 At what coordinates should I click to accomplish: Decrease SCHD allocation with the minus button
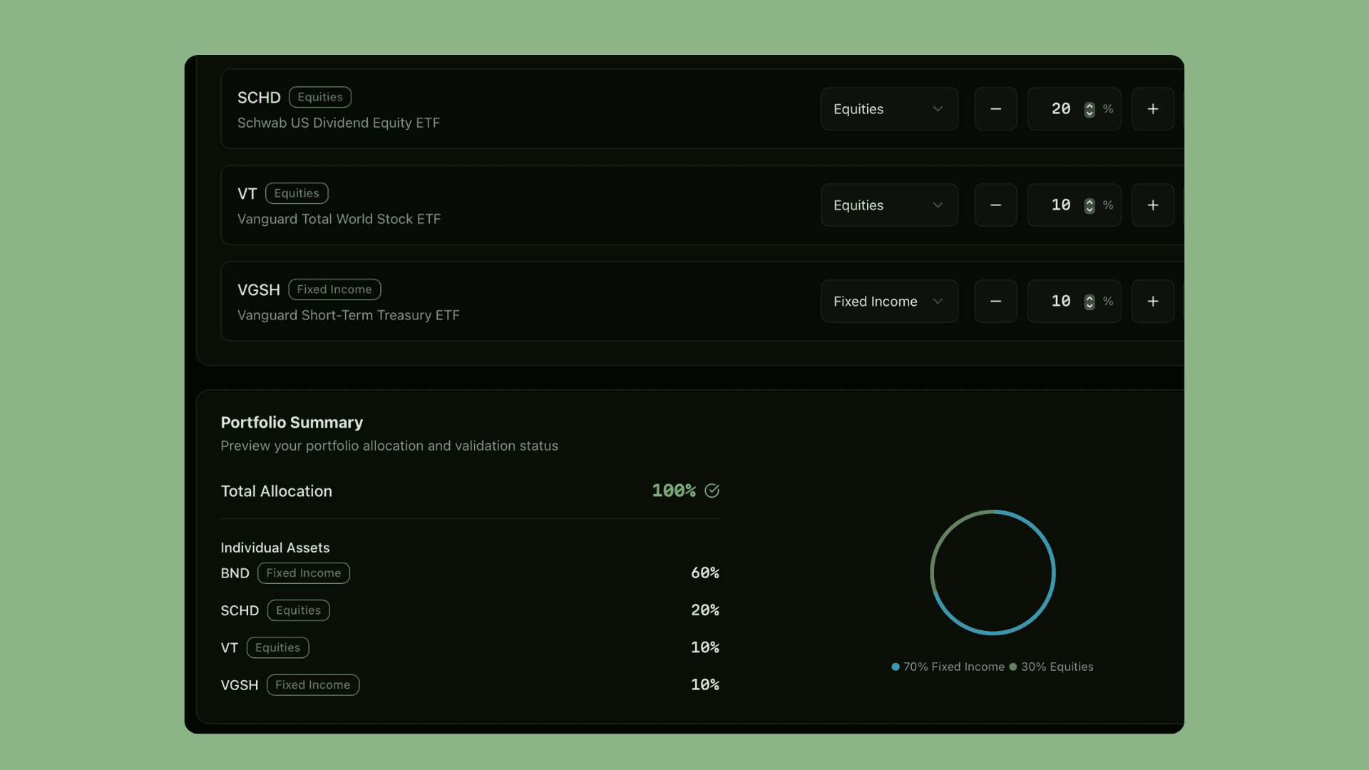[995, 108]
